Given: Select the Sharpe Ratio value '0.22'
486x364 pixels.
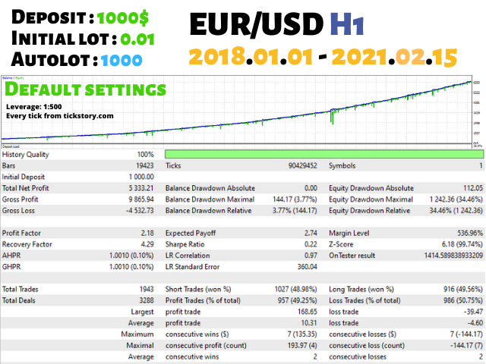Looking at the screenshot, I should pyautogui.click(x=311, y=244).
